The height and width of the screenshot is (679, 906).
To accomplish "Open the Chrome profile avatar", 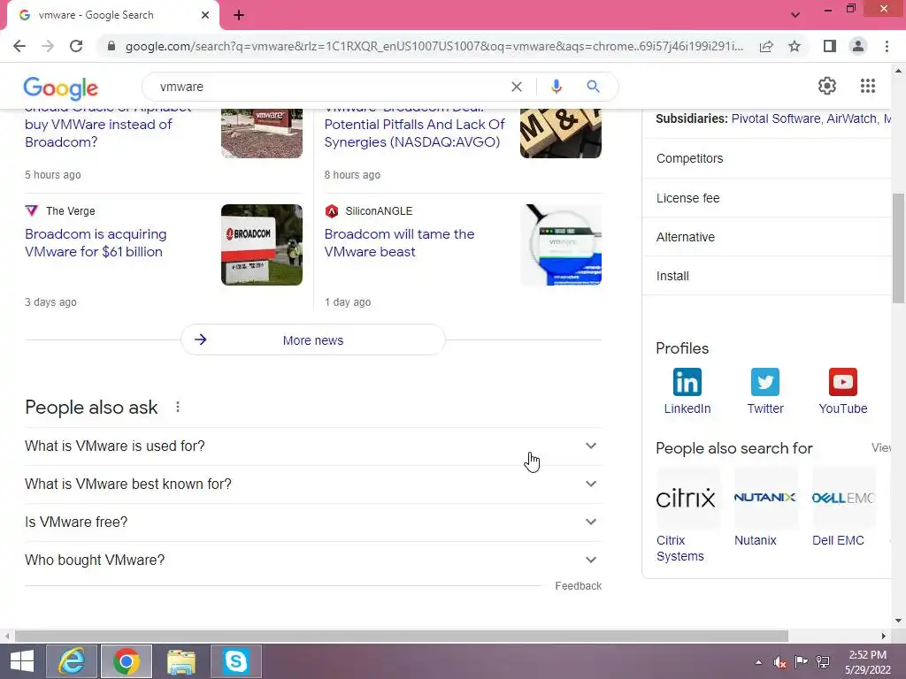I will pyautogui.click(x=858, y=46).
